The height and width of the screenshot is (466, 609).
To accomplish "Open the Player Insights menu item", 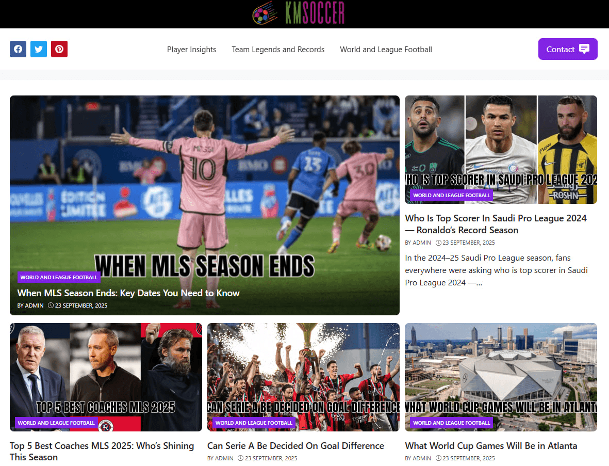I will click(x=191, y=50).
